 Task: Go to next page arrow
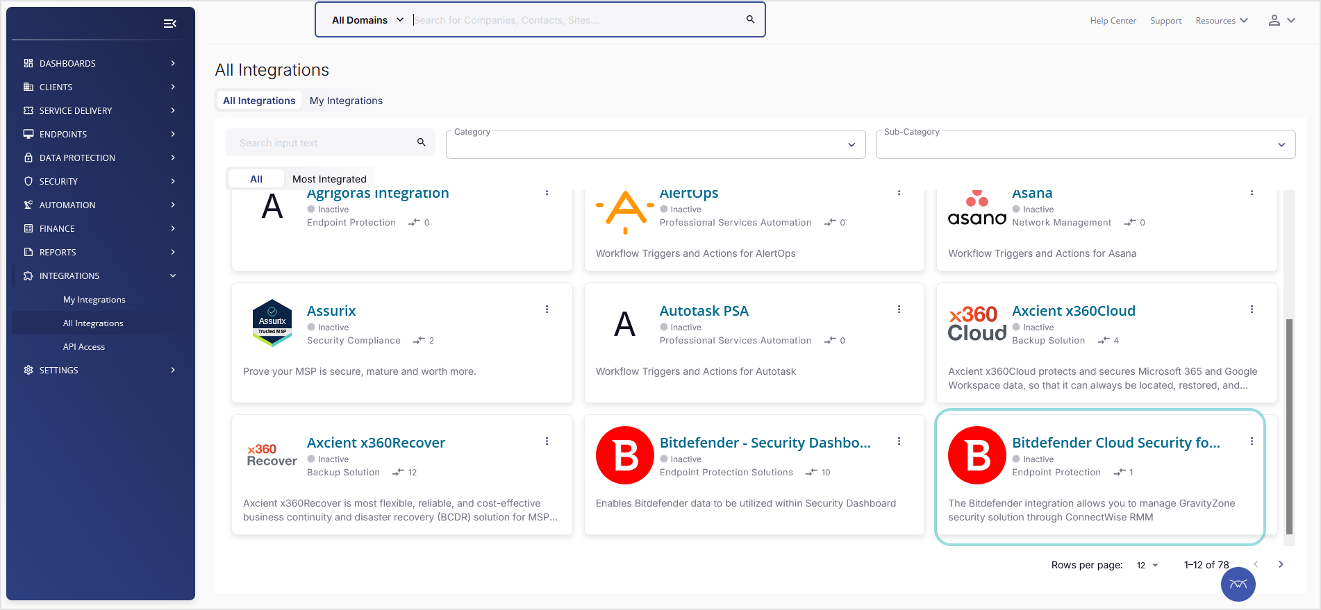point(1281,564)
